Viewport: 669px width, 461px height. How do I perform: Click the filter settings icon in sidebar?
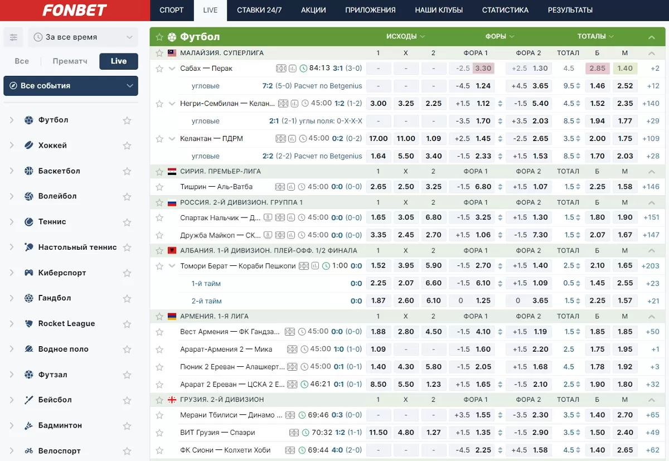point(13,37)
